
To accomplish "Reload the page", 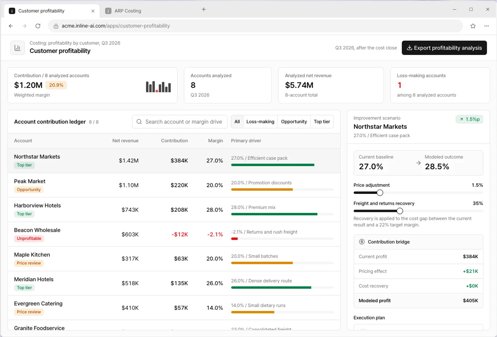I will coord(38,26).
